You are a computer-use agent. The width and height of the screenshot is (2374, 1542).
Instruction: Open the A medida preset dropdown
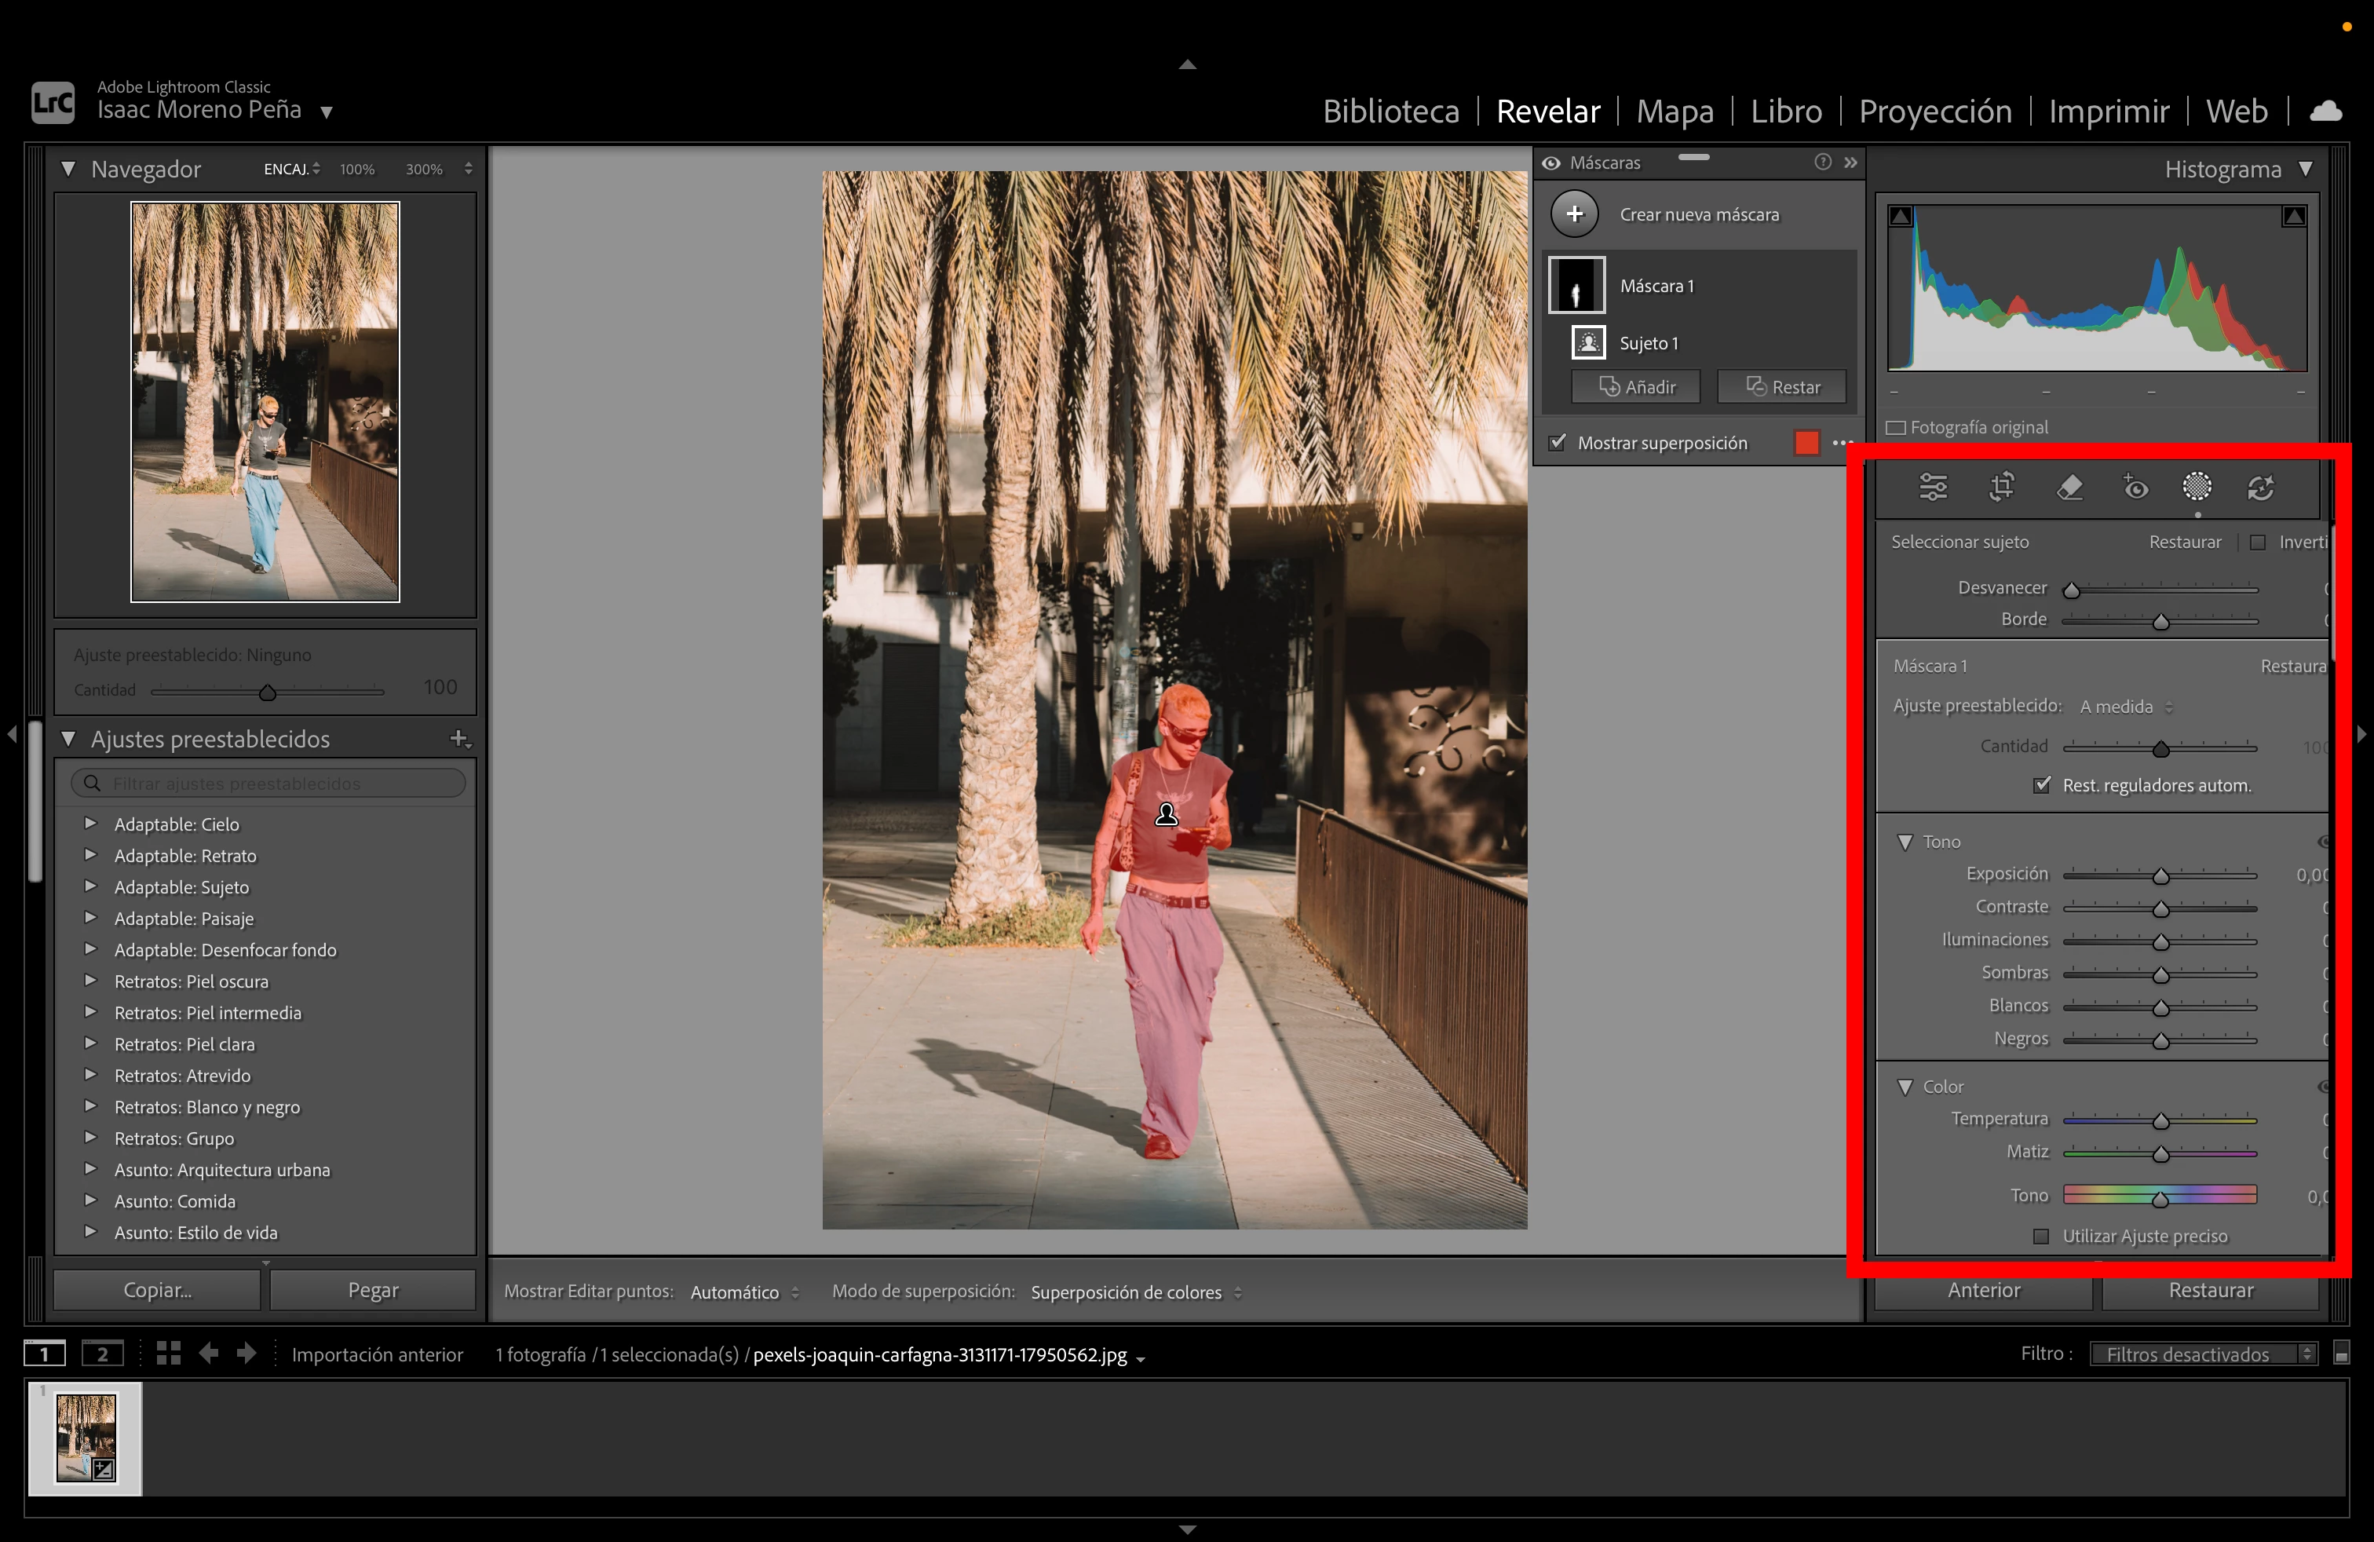click(x=2126, y=706)
